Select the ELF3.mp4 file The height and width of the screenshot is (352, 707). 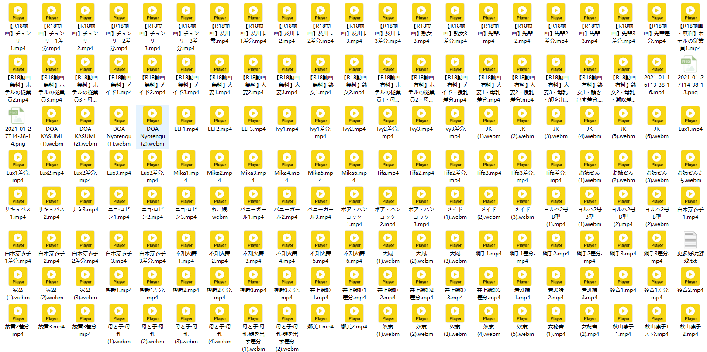tap(253, 115)
